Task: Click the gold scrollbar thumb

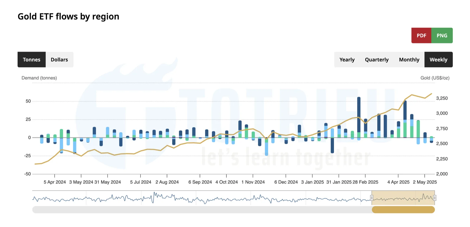Action: 403,210
